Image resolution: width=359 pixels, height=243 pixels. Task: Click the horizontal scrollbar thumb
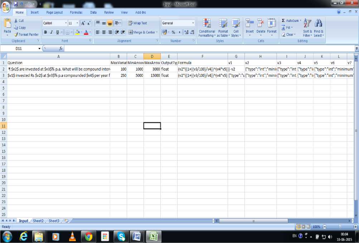[253, 221]
